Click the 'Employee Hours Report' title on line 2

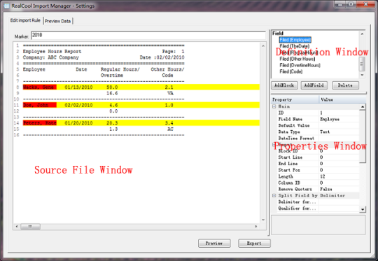(x=52, y=51)
